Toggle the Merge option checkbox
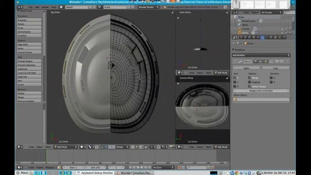The height and width of the screenshot is (175, 311). tap(249, 78)
